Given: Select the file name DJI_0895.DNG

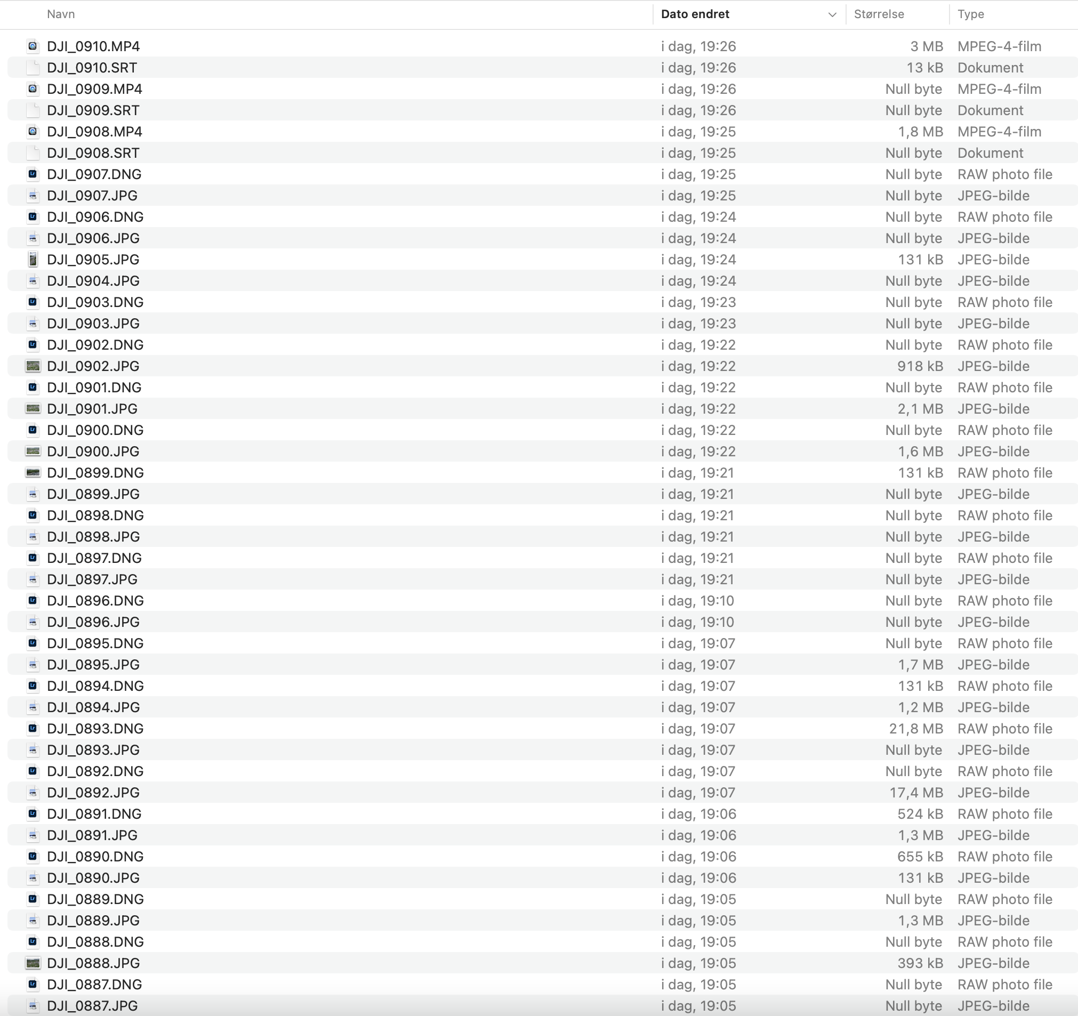Looking at the screenshot, I should [95, 643].
